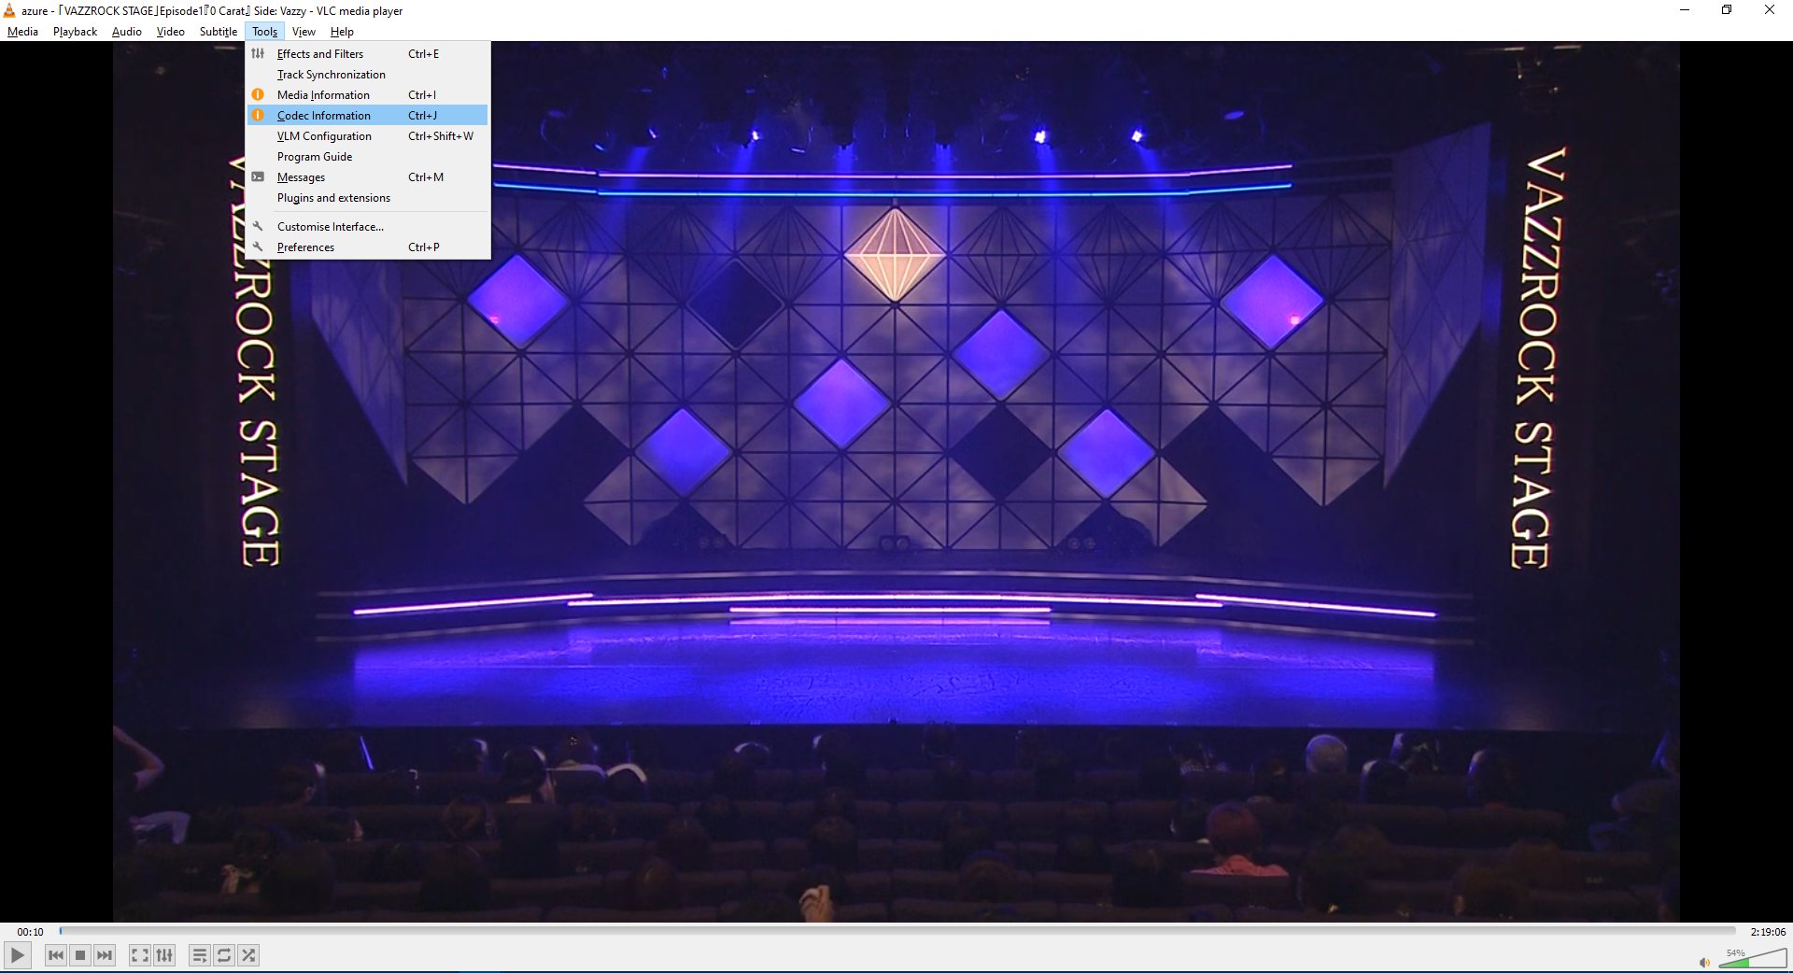Image resolution: width=1793 pixels, height=973 pixels.
Task: Close the VLC media player window
Action: (1770, 10)
